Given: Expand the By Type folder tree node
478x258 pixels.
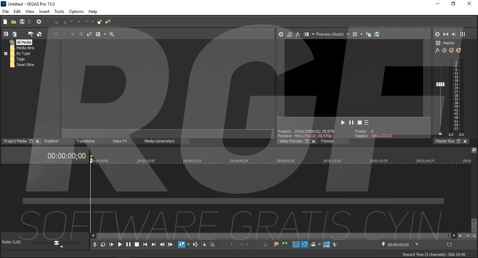Looking at the screenshot, I should pos(6,54).
